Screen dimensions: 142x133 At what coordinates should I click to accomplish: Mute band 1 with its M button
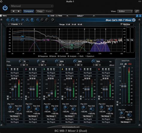pyautogui.click(x=15, y=69)
